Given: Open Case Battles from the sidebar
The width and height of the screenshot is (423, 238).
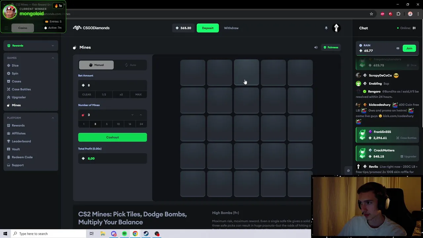Looking at the screenshot, I should (x=21, y=89).
